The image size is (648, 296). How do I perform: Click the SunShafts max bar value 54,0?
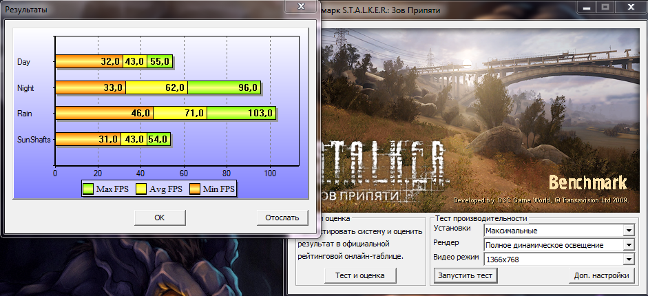pyautogui.click(x=158, y=140)
